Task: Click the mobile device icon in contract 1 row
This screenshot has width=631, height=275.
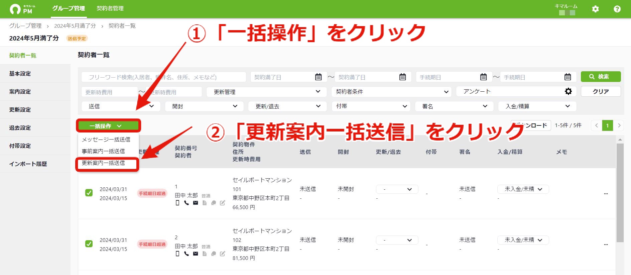Action: tap(177, 203)
